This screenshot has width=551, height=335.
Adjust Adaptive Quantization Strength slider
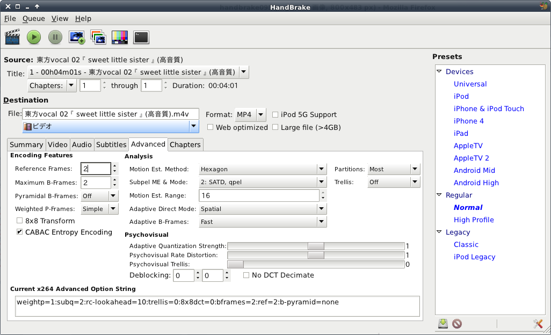tap(316, 246)
